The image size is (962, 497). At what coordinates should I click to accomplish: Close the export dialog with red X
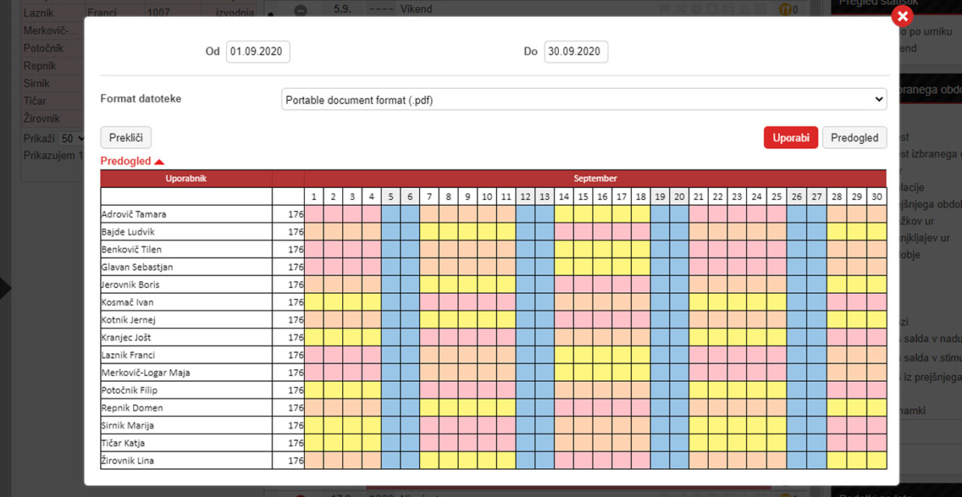[x=903, y=16]
